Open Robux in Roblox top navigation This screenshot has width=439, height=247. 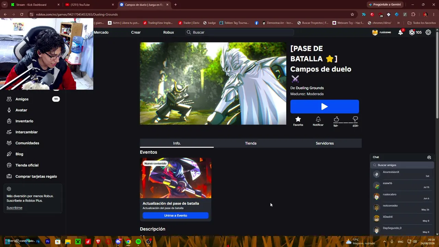pyautogui.click(x=168, y=32)
